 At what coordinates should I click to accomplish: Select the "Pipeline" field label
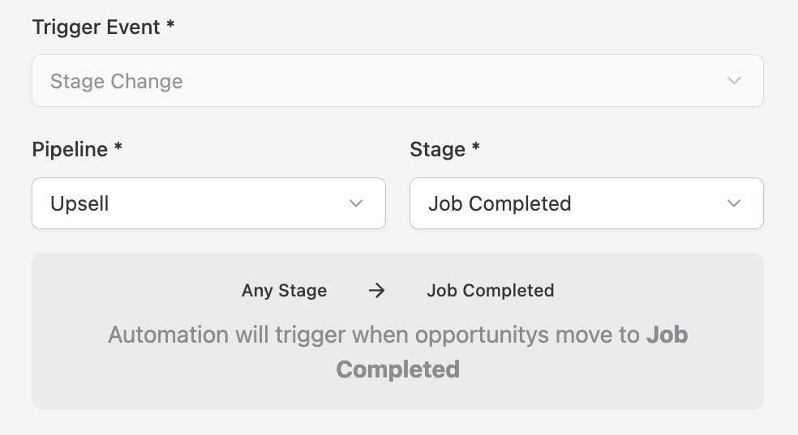(x=70, y=150)
